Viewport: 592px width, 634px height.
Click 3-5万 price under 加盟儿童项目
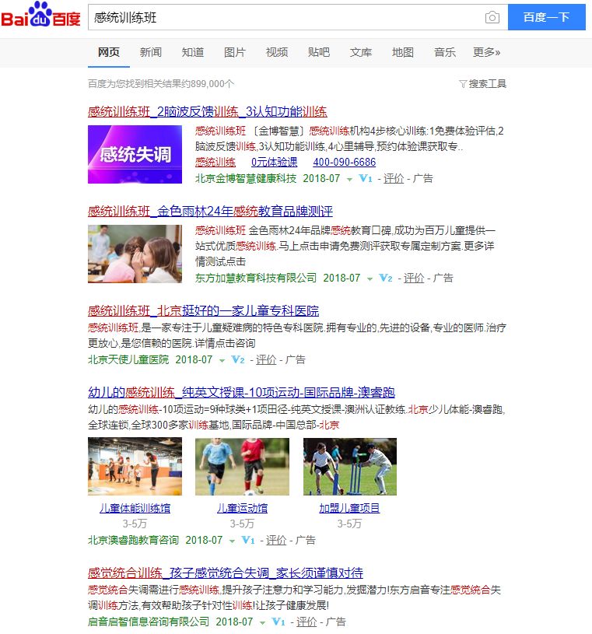tap(350, 524)
